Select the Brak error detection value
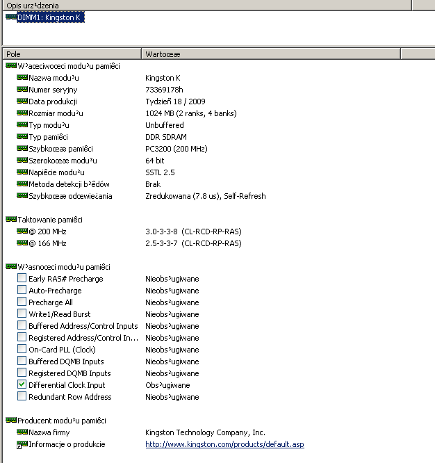 (153, 184)
